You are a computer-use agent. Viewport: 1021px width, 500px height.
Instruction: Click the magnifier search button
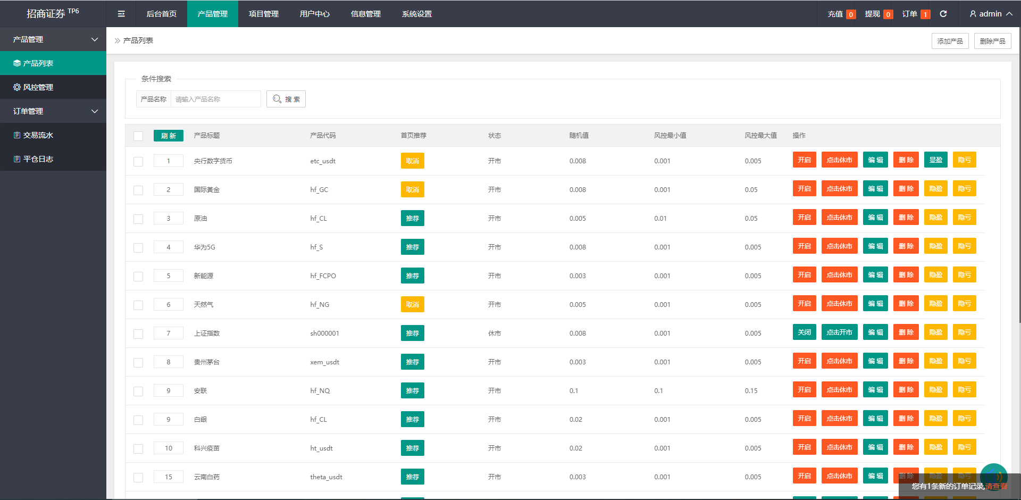[286, 99]
